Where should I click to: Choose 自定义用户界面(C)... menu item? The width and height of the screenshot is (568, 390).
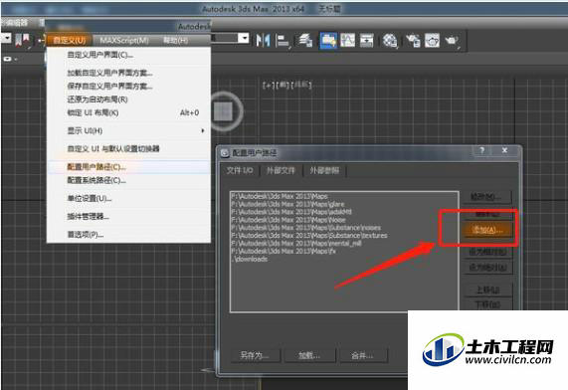[128, 55]
